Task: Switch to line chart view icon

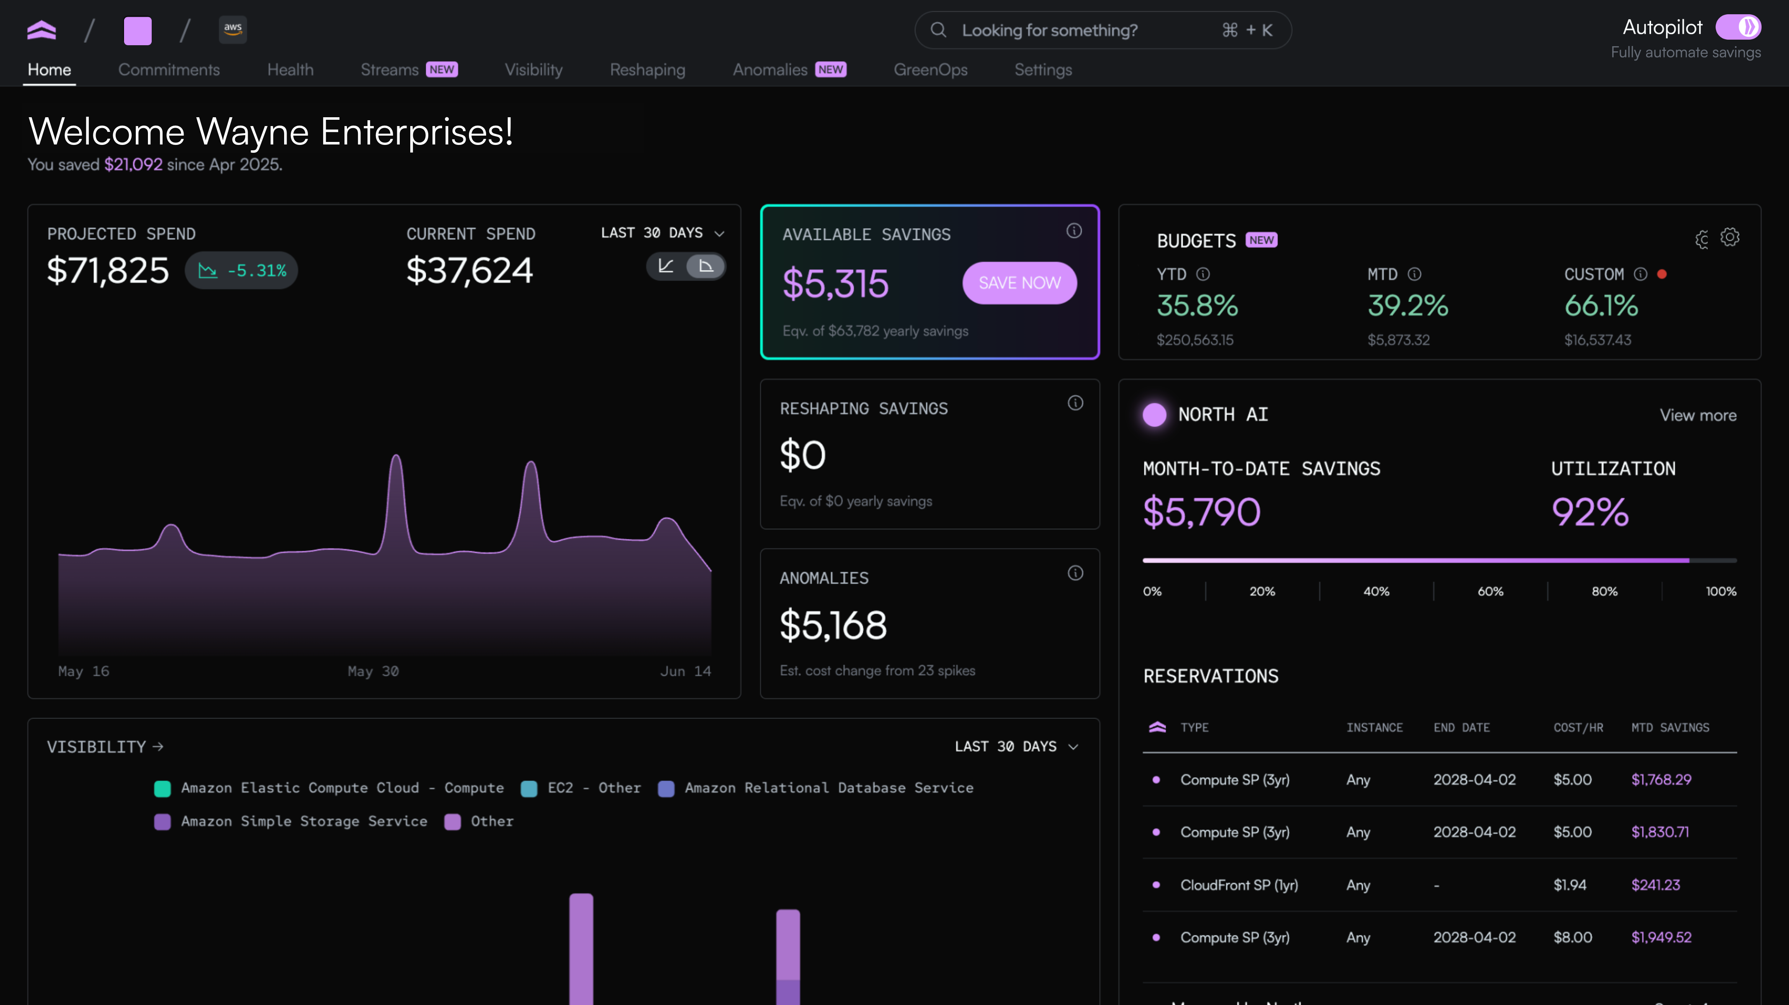Action: [666, 266]
